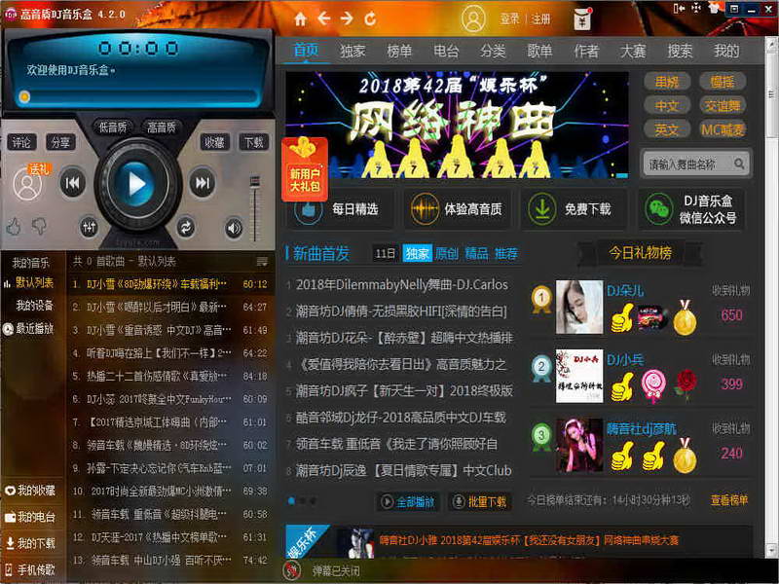
Task: Switch to 低音质 quality
Action: coord(113,128)
